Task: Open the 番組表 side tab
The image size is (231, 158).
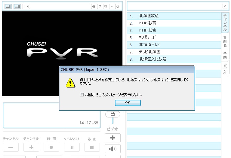Action: [x=225, y=41]
